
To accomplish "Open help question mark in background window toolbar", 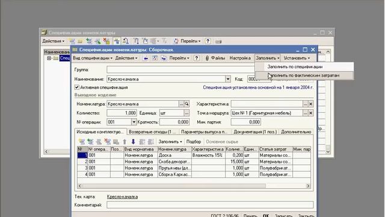I will coord(208,41).
